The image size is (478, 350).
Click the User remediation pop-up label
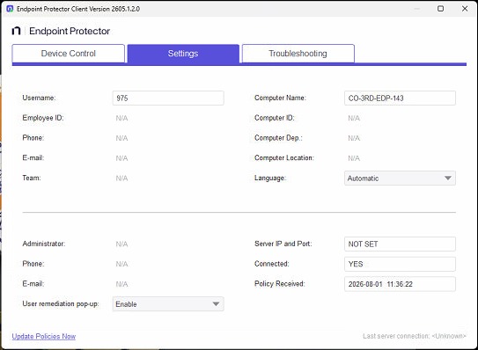61,304
